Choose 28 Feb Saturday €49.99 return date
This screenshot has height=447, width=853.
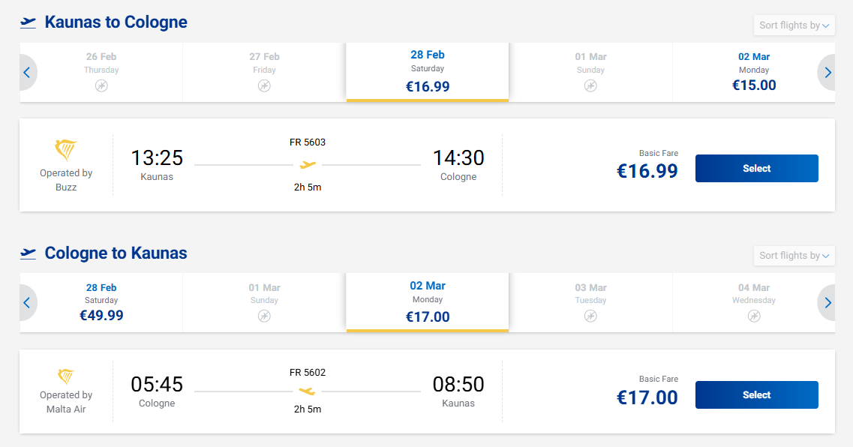tap(101, 302)
